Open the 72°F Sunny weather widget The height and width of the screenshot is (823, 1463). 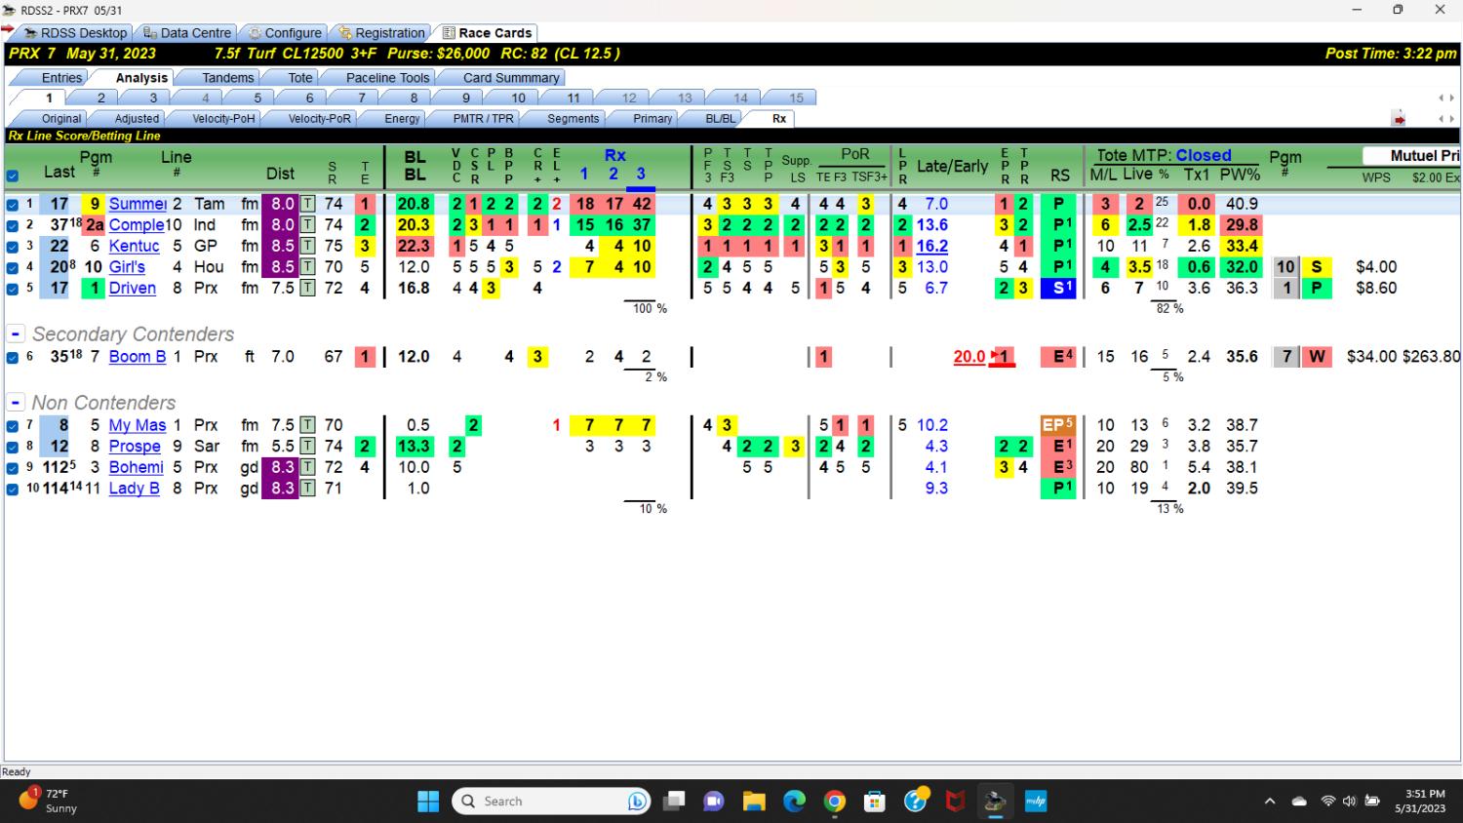pyautogui.click(x=48, y=801)
